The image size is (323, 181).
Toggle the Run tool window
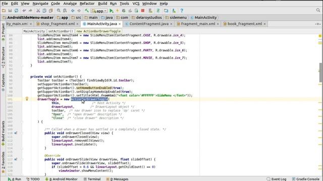click(15, 179)
